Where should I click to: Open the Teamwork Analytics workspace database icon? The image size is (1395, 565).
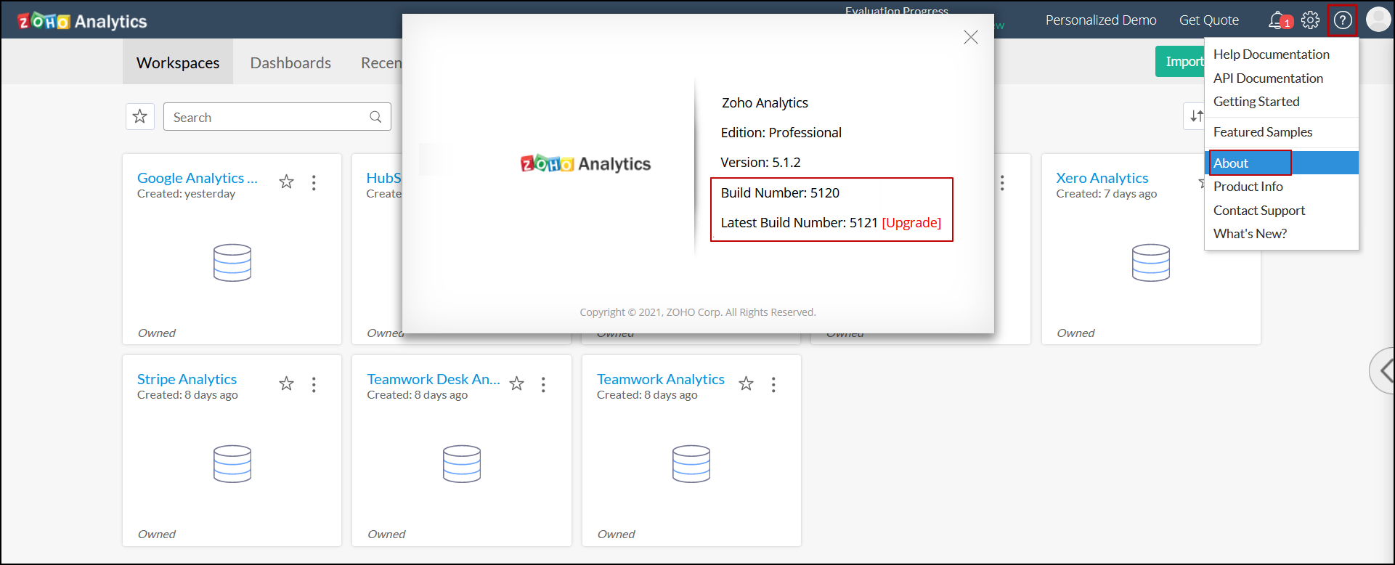point(691,464)
